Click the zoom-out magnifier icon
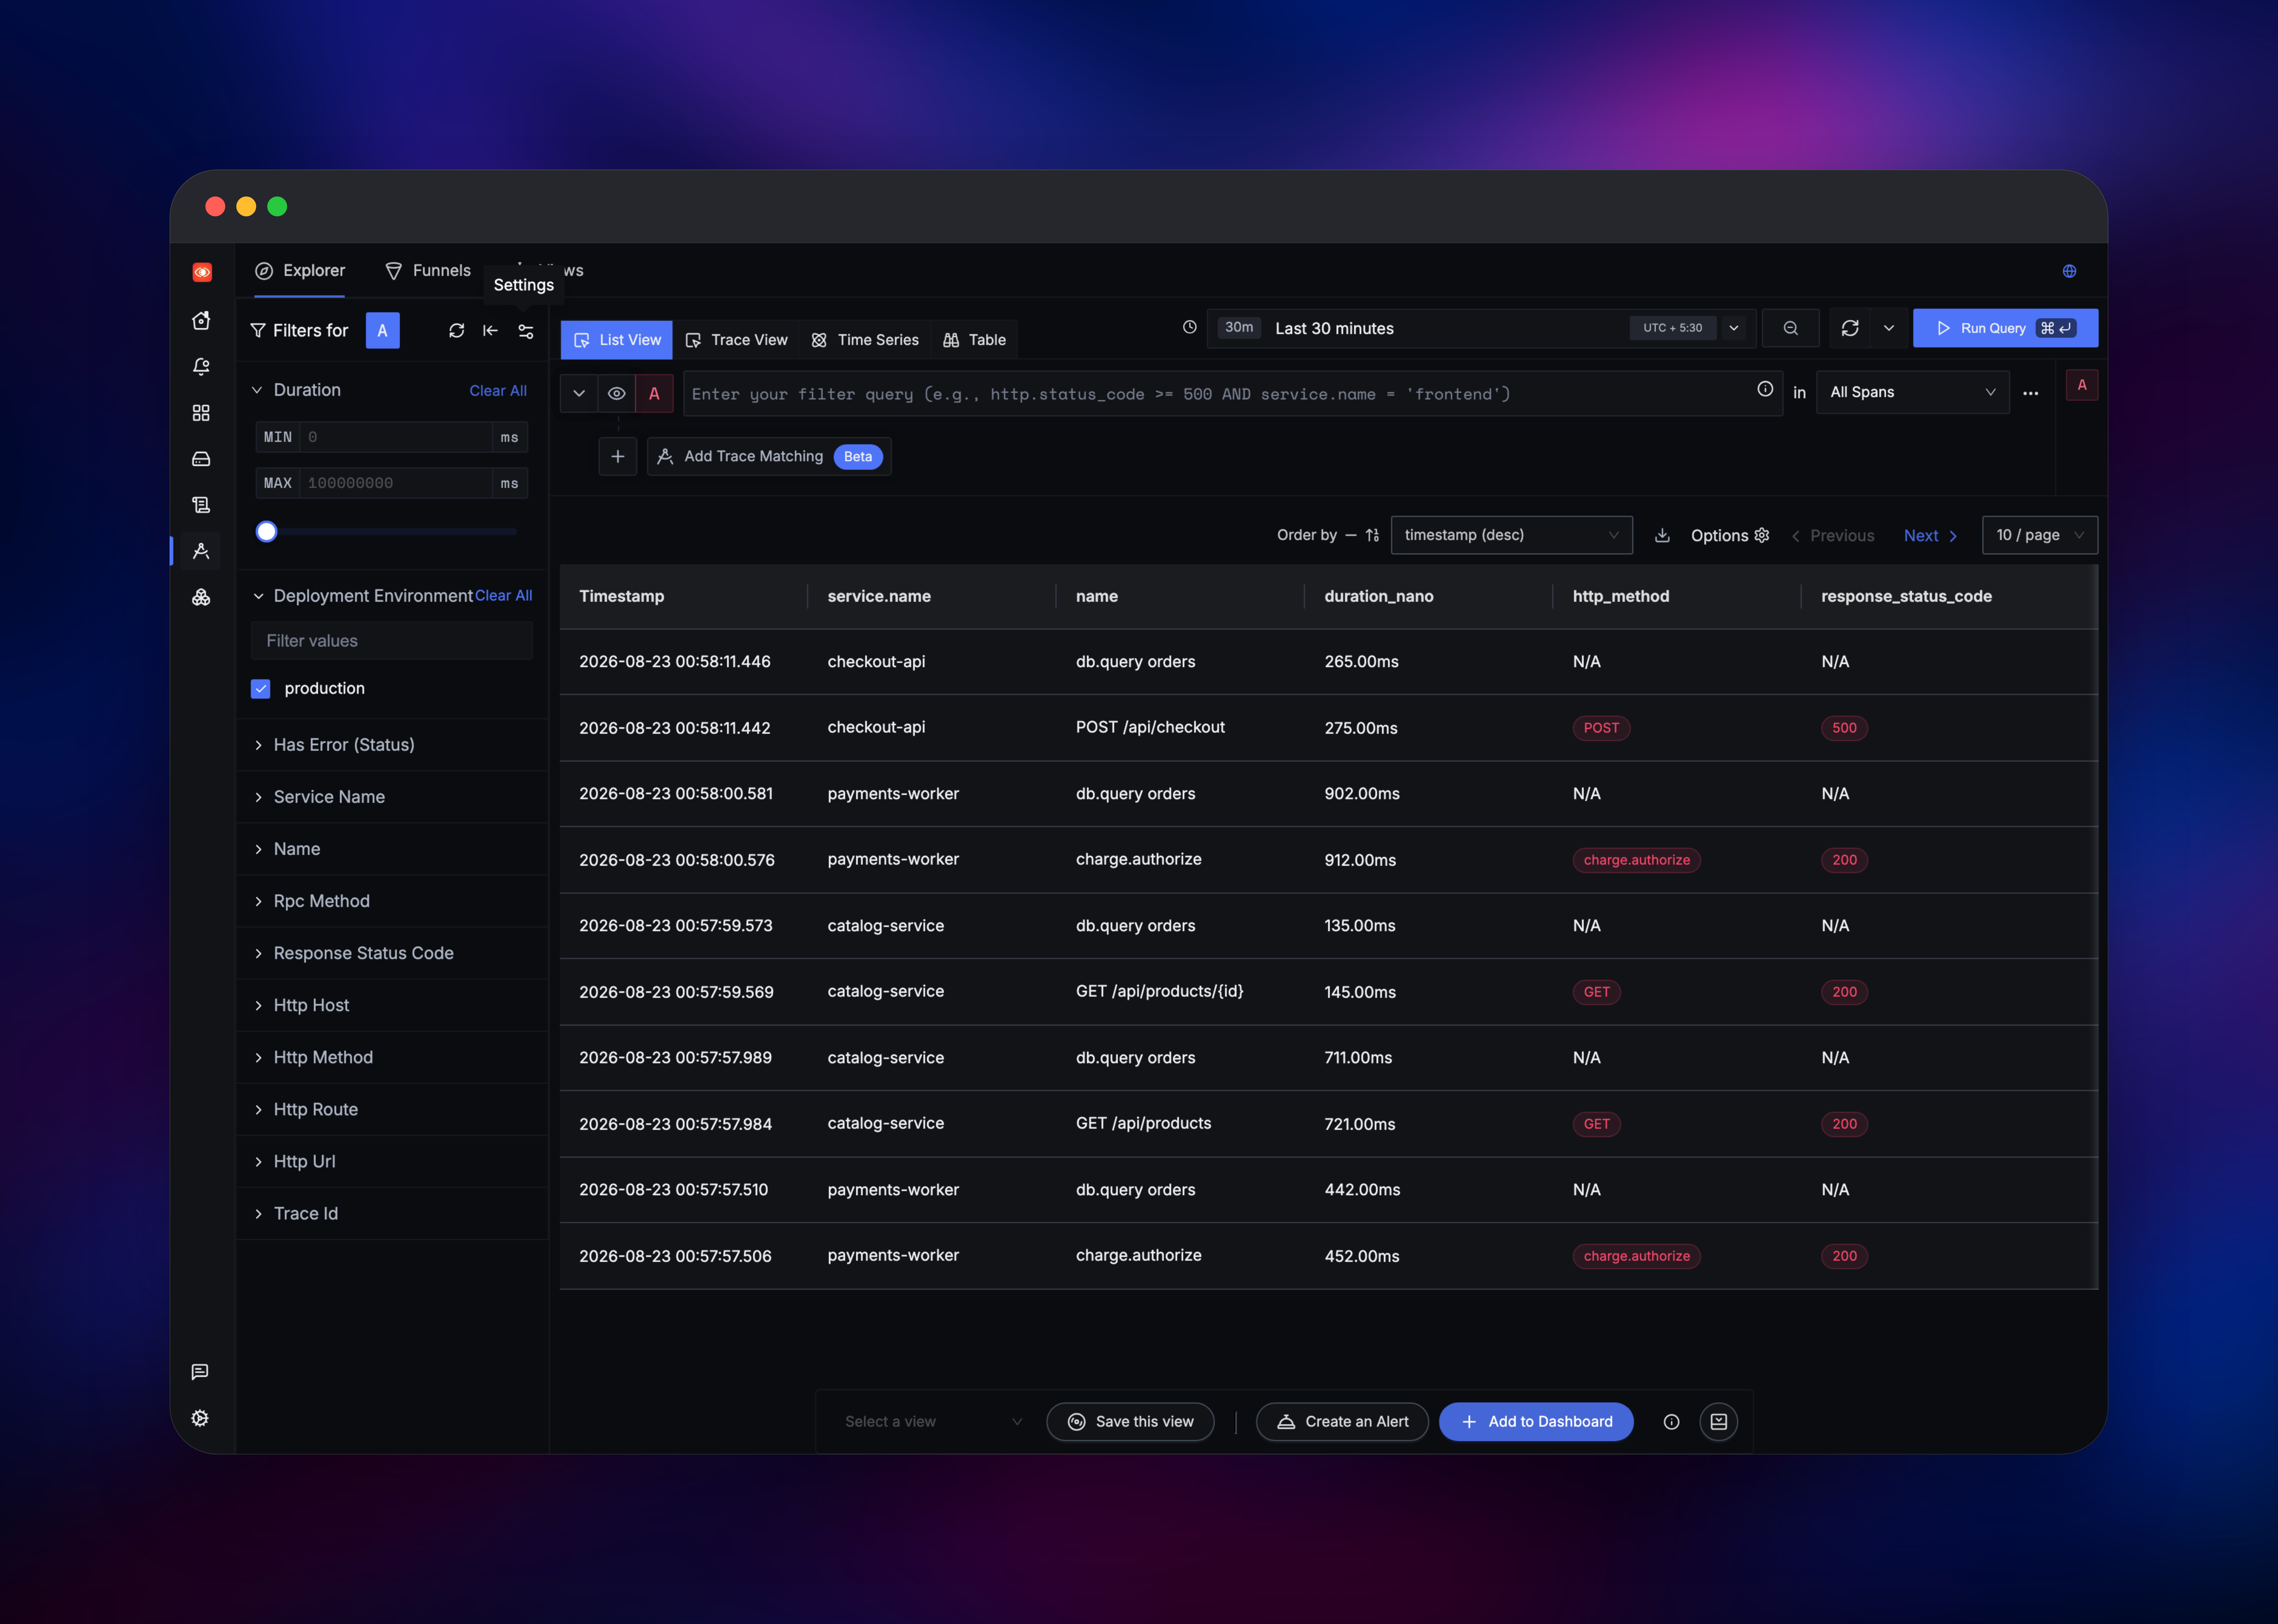The width and height of the screenshot is (2278, 1624). click(1791, 328)
